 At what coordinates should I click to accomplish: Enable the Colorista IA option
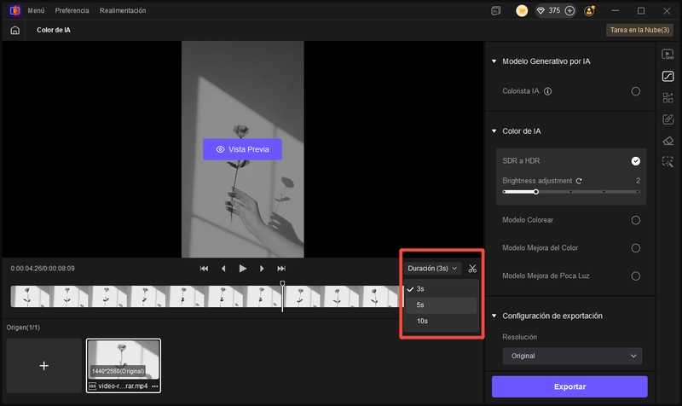pos(635,91)
